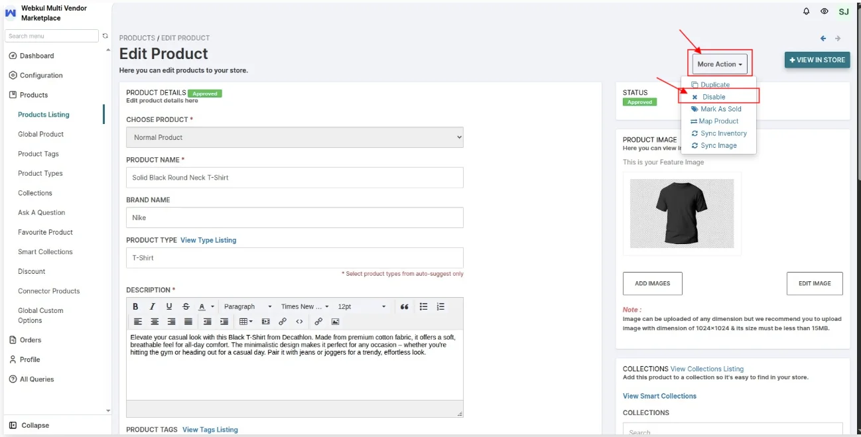Open text color picker arrow

[x=213, y=306]
